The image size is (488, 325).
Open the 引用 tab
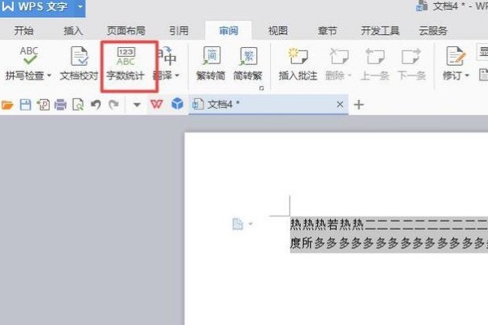[x=179, y=31]
